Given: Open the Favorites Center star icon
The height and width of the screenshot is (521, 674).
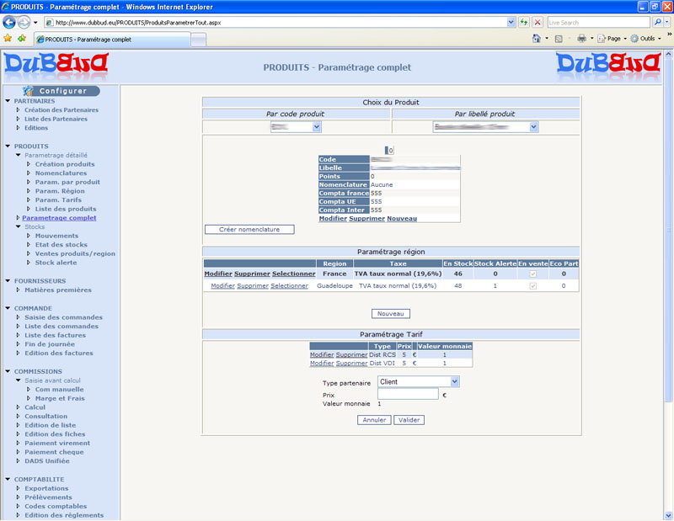Looking at the screenshot, I should (x=8, y=39).
